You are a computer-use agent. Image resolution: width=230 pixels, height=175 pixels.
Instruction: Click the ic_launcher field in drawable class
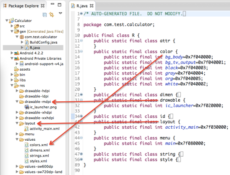179,106
